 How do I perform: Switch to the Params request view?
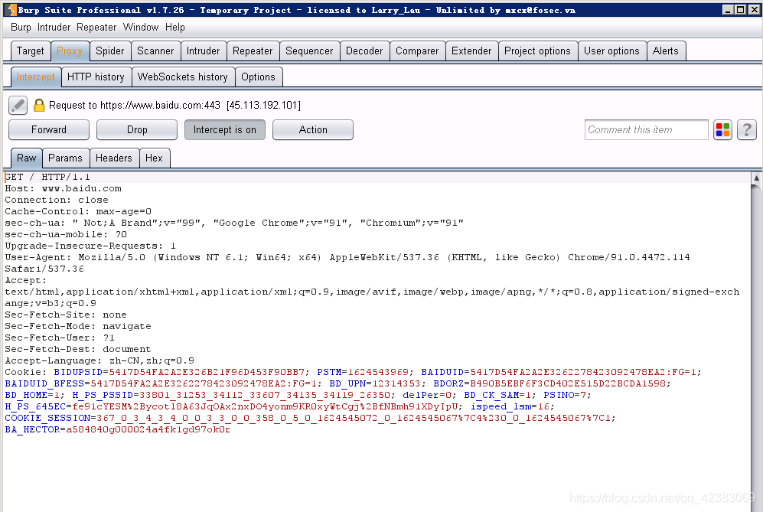65,158
